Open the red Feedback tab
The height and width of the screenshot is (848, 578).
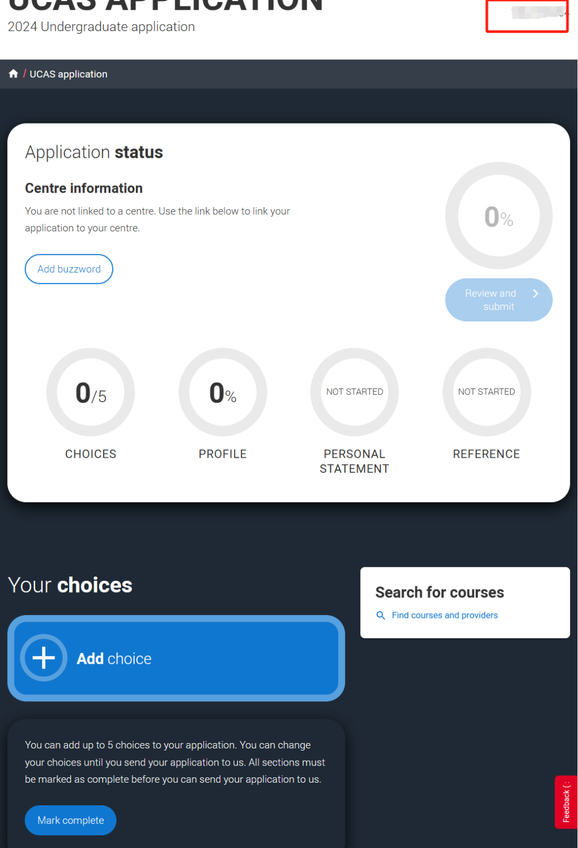point(566,802)
